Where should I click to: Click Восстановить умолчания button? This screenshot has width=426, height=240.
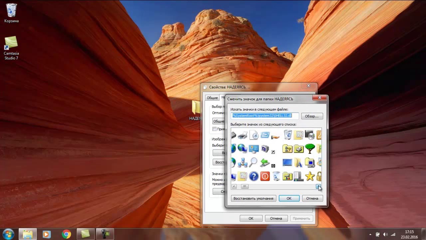[x=254, y=198]
